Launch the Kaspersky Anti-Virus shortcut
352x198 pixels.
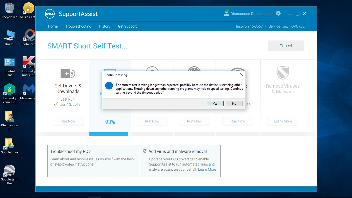click(x=28, y=67)
